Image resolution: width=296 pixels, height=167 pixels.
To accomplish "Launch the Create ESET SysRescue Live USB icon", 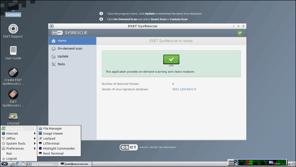I will pyautogui.click(x=13, y=72).
